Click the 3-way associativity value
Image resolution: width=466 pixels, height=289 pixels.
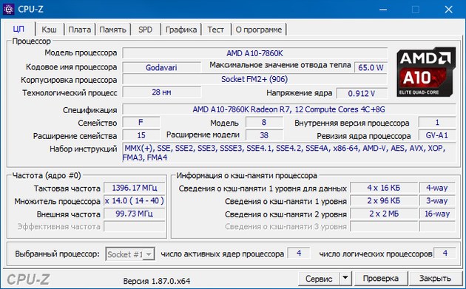tap(437, 201)
